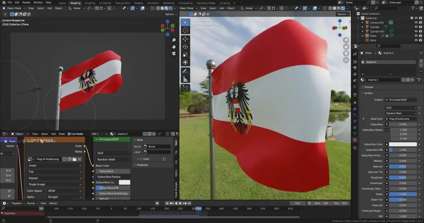
Task: Click the open image folder icon in node
Action: click(x=75, y=159)
